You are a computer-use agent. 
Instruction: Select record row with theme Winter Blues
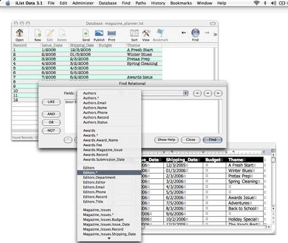point(87,54)
